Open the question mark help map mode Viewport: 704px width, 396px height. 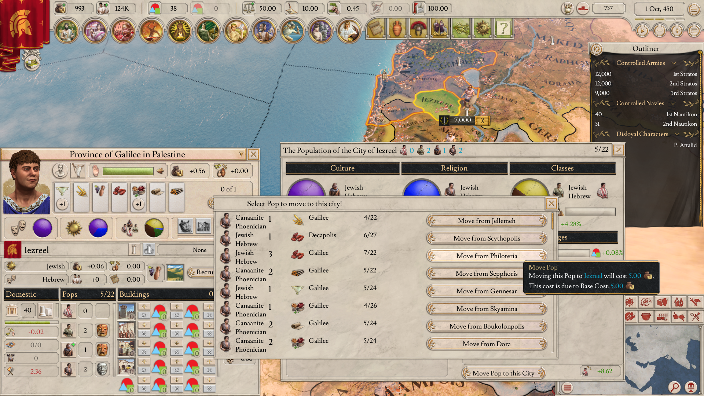pos(503,28)
